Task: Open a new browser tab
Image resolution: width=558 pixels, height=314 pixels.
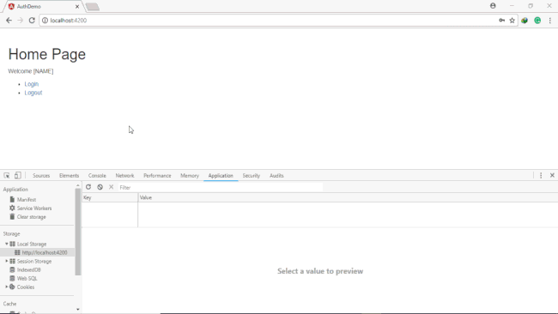Action: 93,7
